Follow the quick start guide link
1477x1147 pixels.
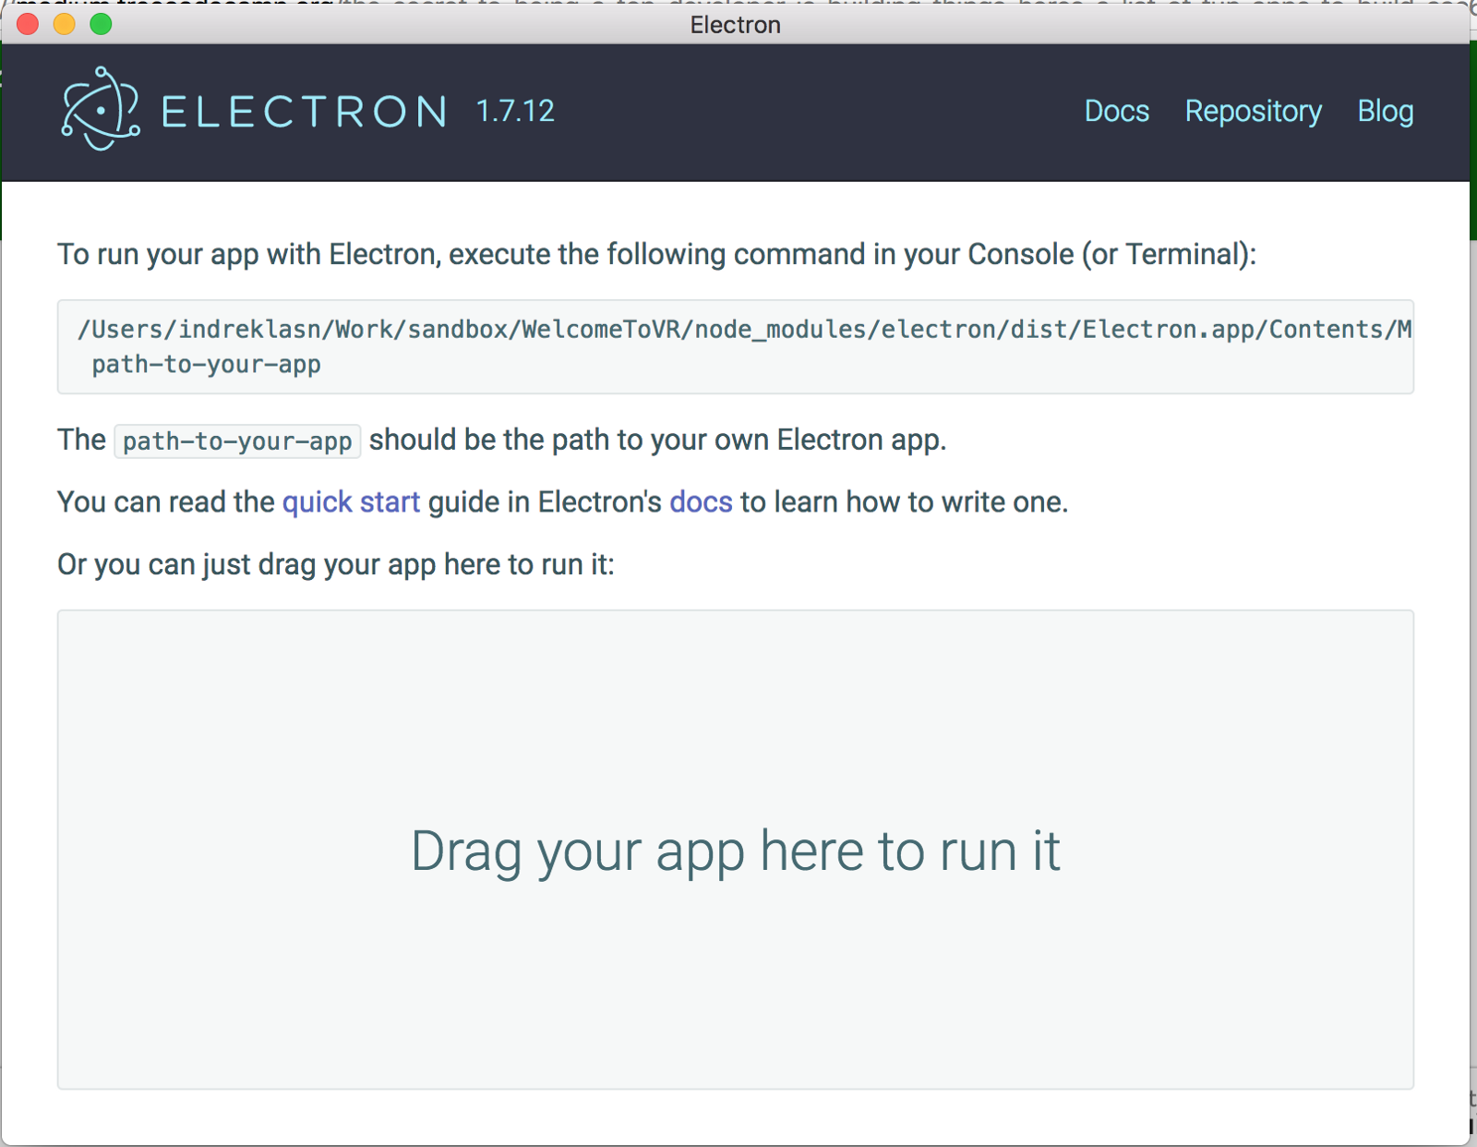[x=351, y=501]
